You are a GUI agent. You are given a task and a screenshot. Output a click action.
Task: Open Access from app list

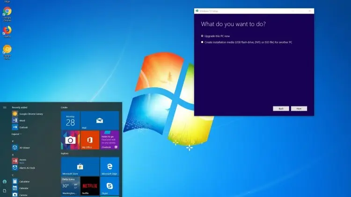click(19, 161)
